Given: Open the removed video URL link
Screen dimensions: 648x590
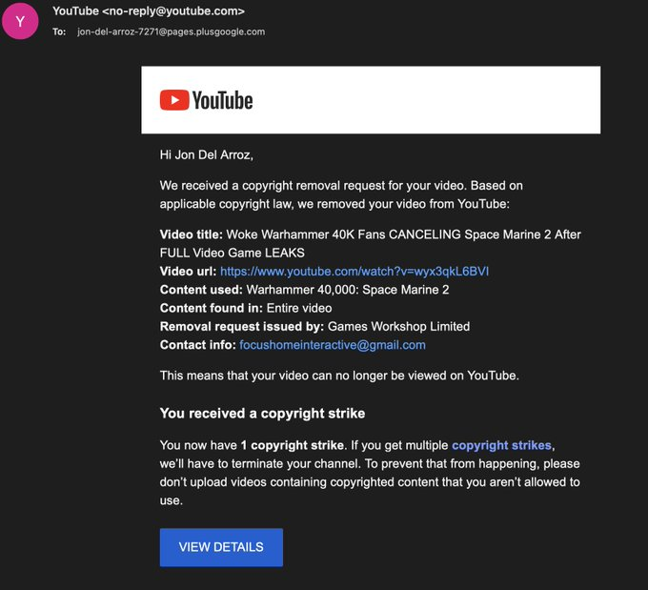Looking at the screenshot, I should click(x=354, y=272).
